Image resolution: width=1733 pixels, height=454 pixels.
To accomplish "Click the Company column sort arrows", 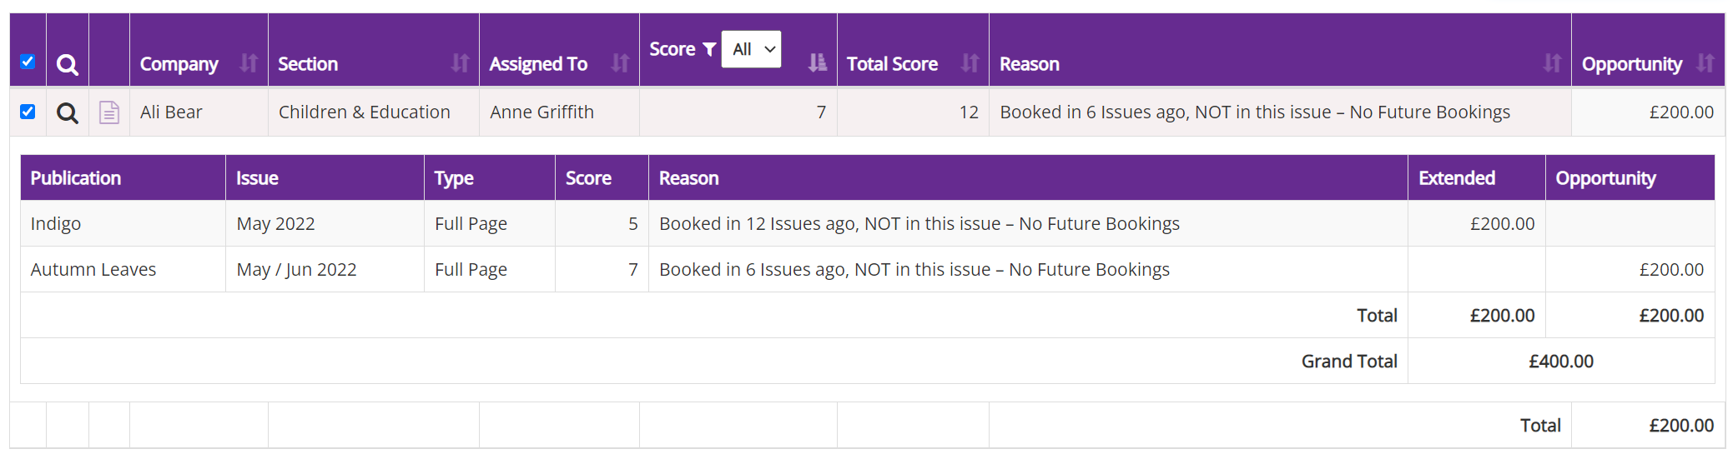I will (249, 63).
